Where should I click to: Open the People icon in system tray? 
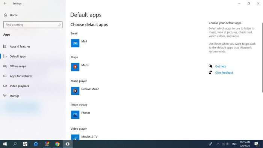(x=211, y=144)
